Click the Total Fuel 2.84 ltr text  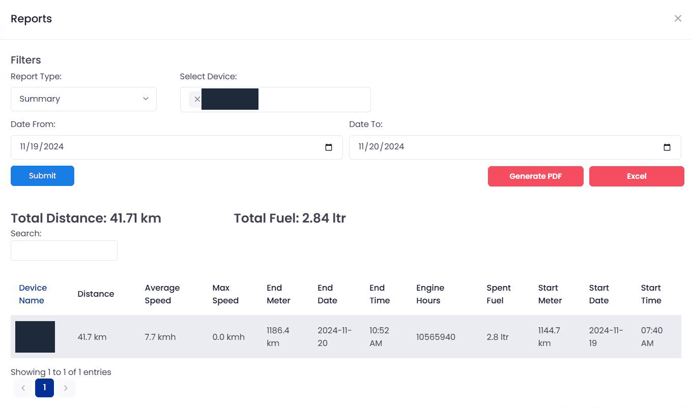coord(290,218)
